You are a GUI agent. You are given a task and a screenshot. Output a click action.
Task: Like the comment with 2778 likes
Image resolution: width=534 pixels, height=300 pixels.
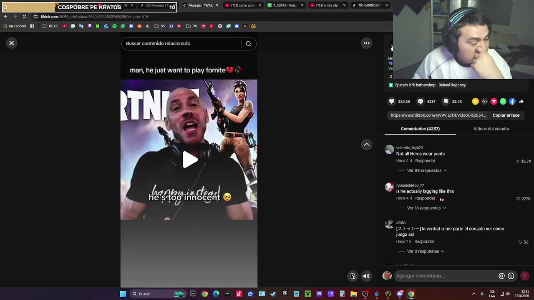click(518, 199)
